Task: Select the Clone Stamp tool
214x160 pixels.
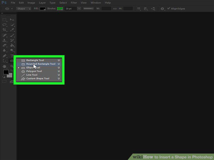Action: [x=4, y=40]
